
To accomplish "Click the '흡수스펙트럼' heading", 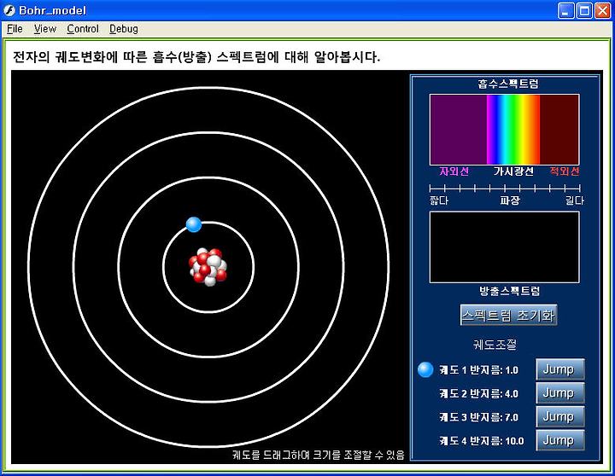I will click(x=508, y=84).
